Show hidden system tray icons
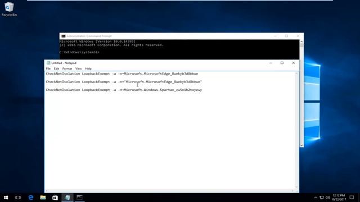 point(316,198)
